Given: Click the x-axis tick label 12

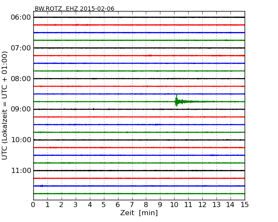Looking at the screenshot, I should tap(202, 204).
